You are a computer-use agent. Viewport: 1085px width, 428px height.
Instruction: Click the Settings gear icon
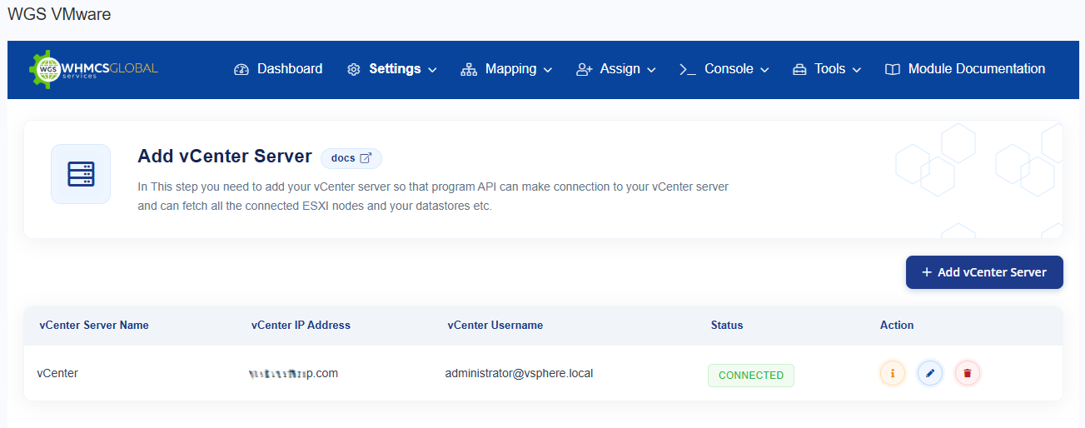354,69
